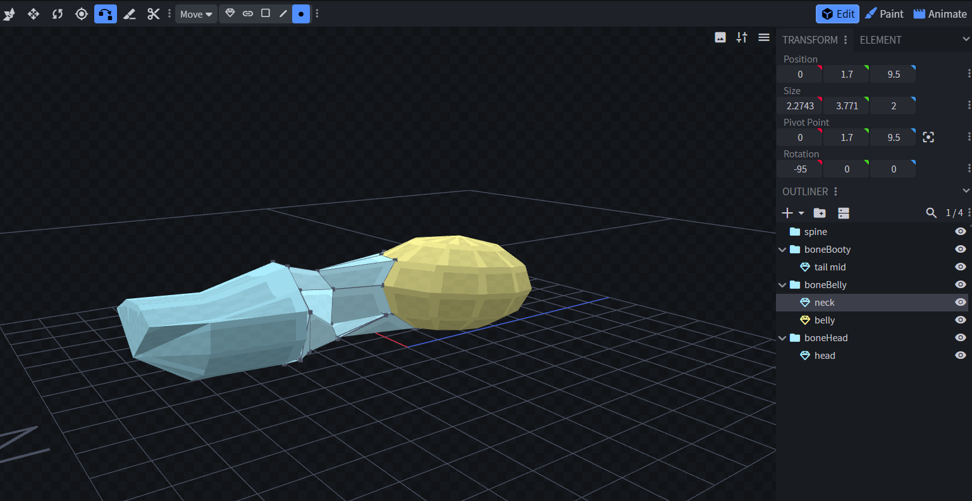Switch to Paint mode

pos(884,14)
